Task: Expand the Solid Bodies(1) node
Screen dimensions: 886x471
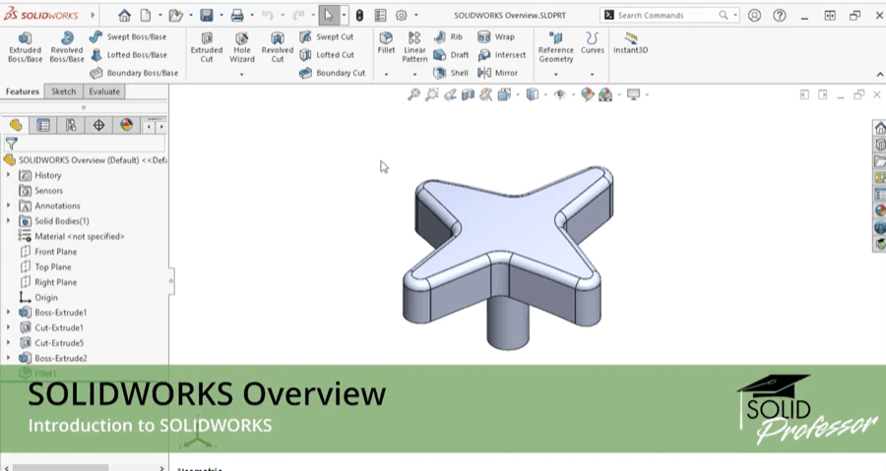Action: pos(8,221)
